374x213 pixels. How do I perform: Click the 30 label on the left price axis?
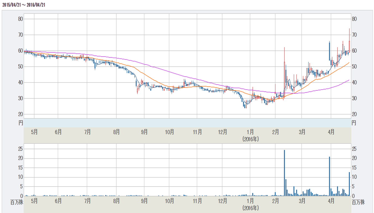tap(21, 98)
